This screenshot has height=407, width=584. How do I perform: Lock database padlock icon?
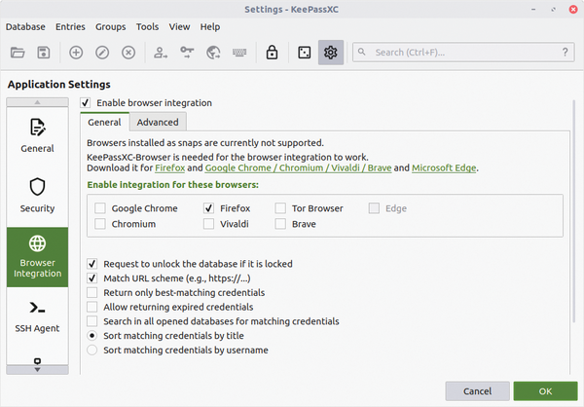tap(272, 53)
